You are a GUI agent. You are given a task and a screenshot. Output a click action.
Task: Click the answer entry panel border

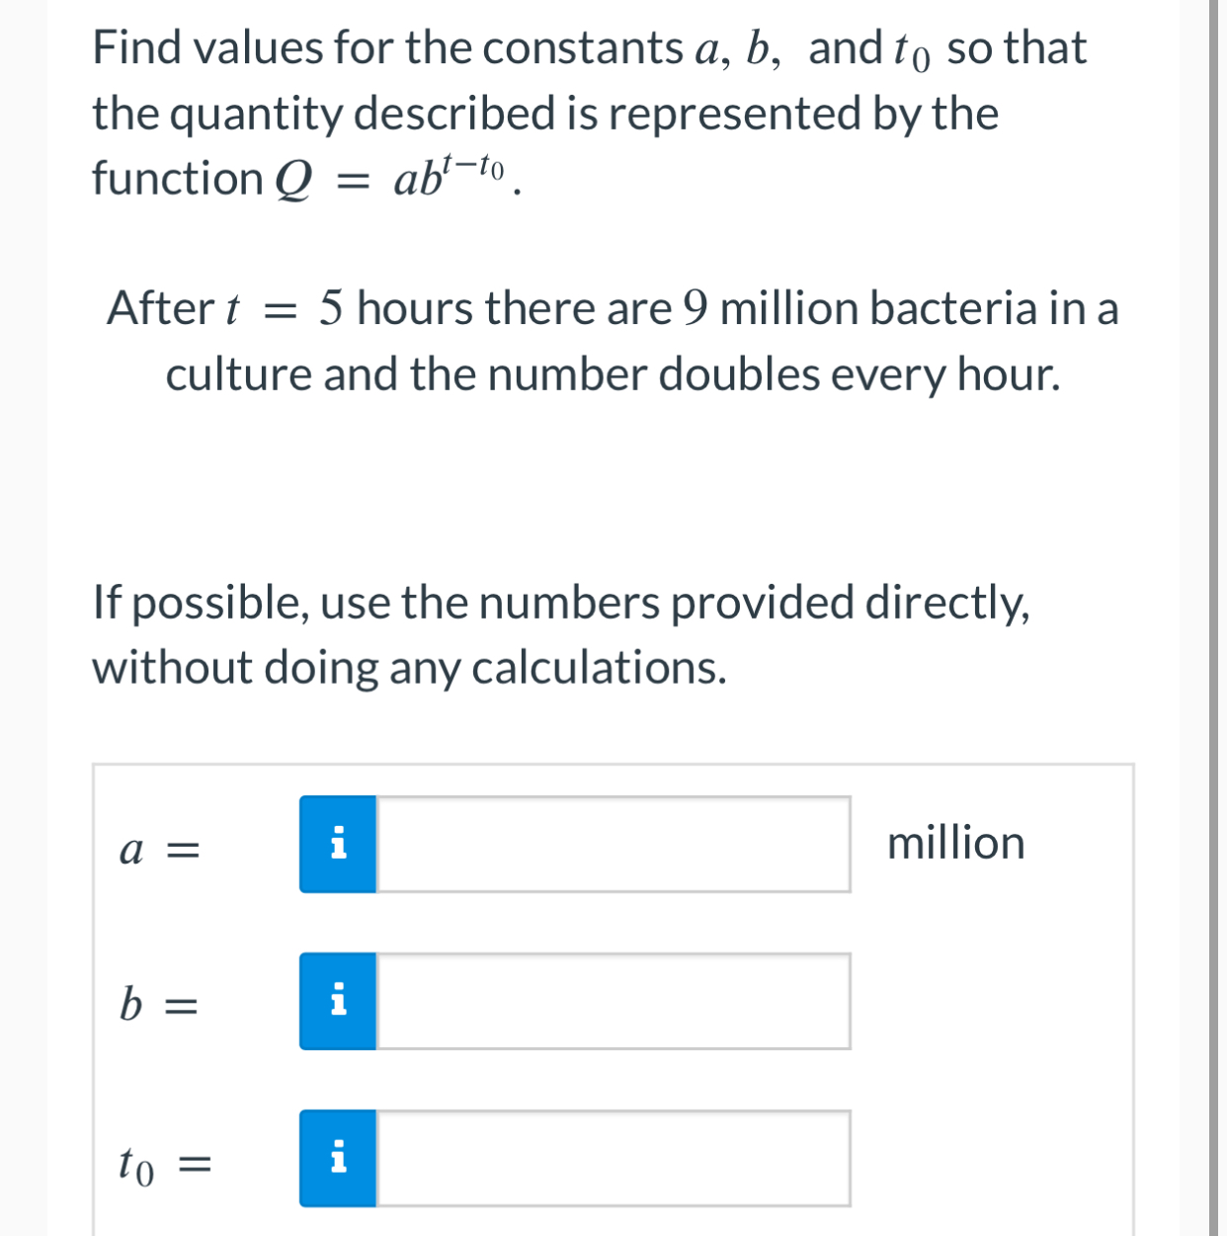tap(613, 763)
